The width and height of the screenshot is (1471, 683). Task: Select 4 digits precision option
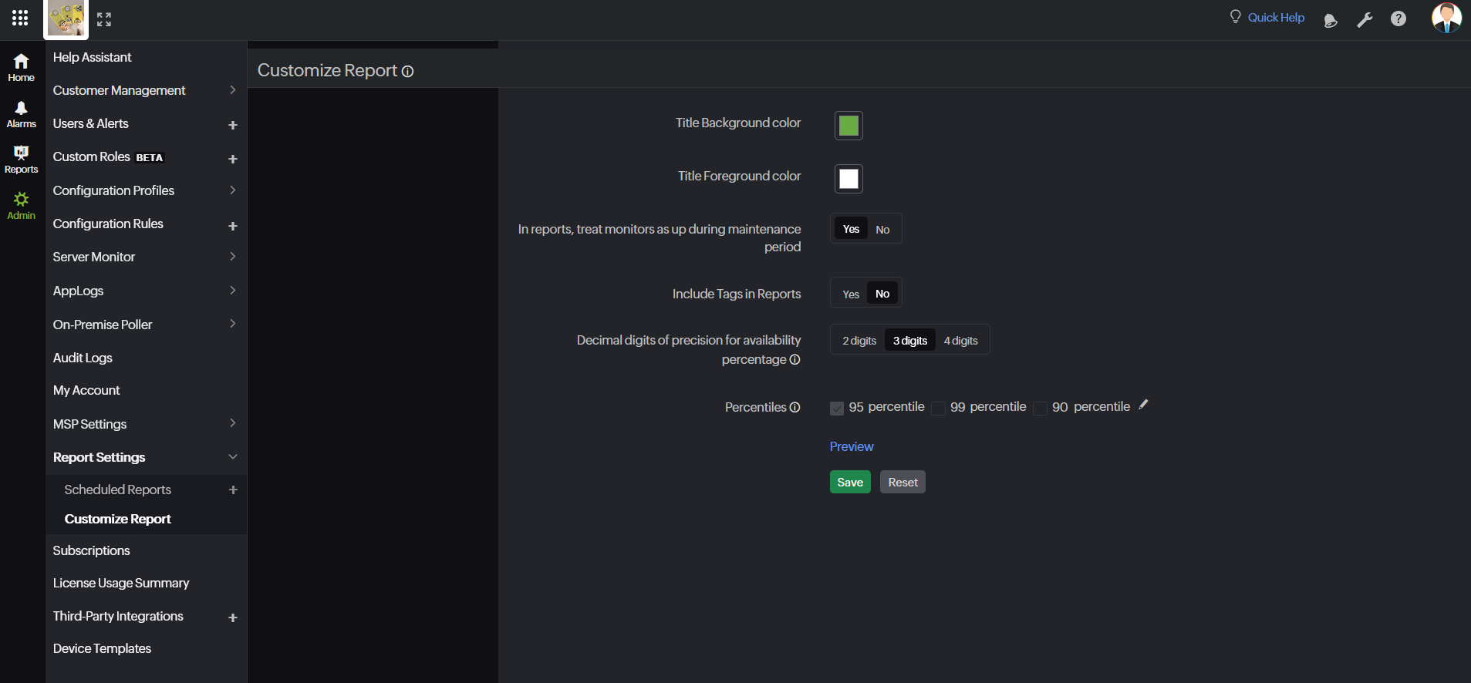click(x=960, y=341)
